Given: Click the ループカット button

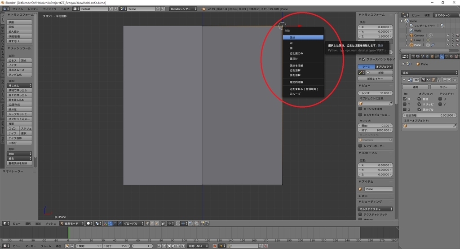Looking at the screenshot, I should pyautogui.click(x=19, y=114).
